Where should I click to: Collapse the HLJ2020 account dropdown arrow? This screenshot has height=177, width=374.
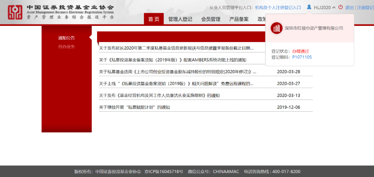(334, 8)
